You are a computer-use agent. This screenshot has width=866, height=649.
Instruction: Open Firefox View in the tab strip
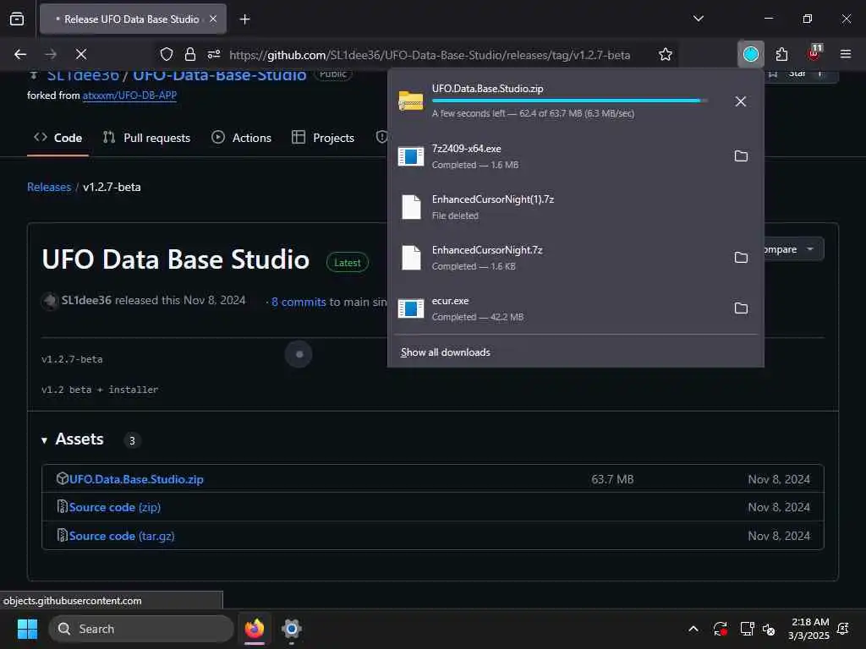(17, 19)
